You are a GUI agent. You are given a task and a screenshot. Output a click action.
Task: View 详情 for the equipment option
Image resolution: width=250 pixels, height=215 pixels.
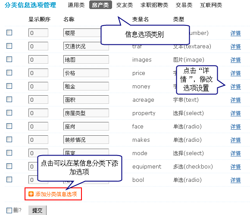coord(235,167)
